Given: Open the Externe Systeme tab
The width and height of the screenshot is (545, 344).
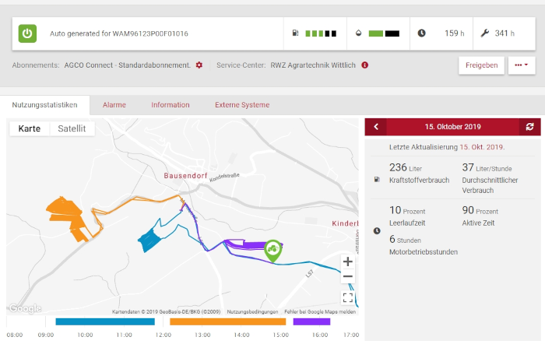Looking at the screenshot, I should (x=242, y=105).
